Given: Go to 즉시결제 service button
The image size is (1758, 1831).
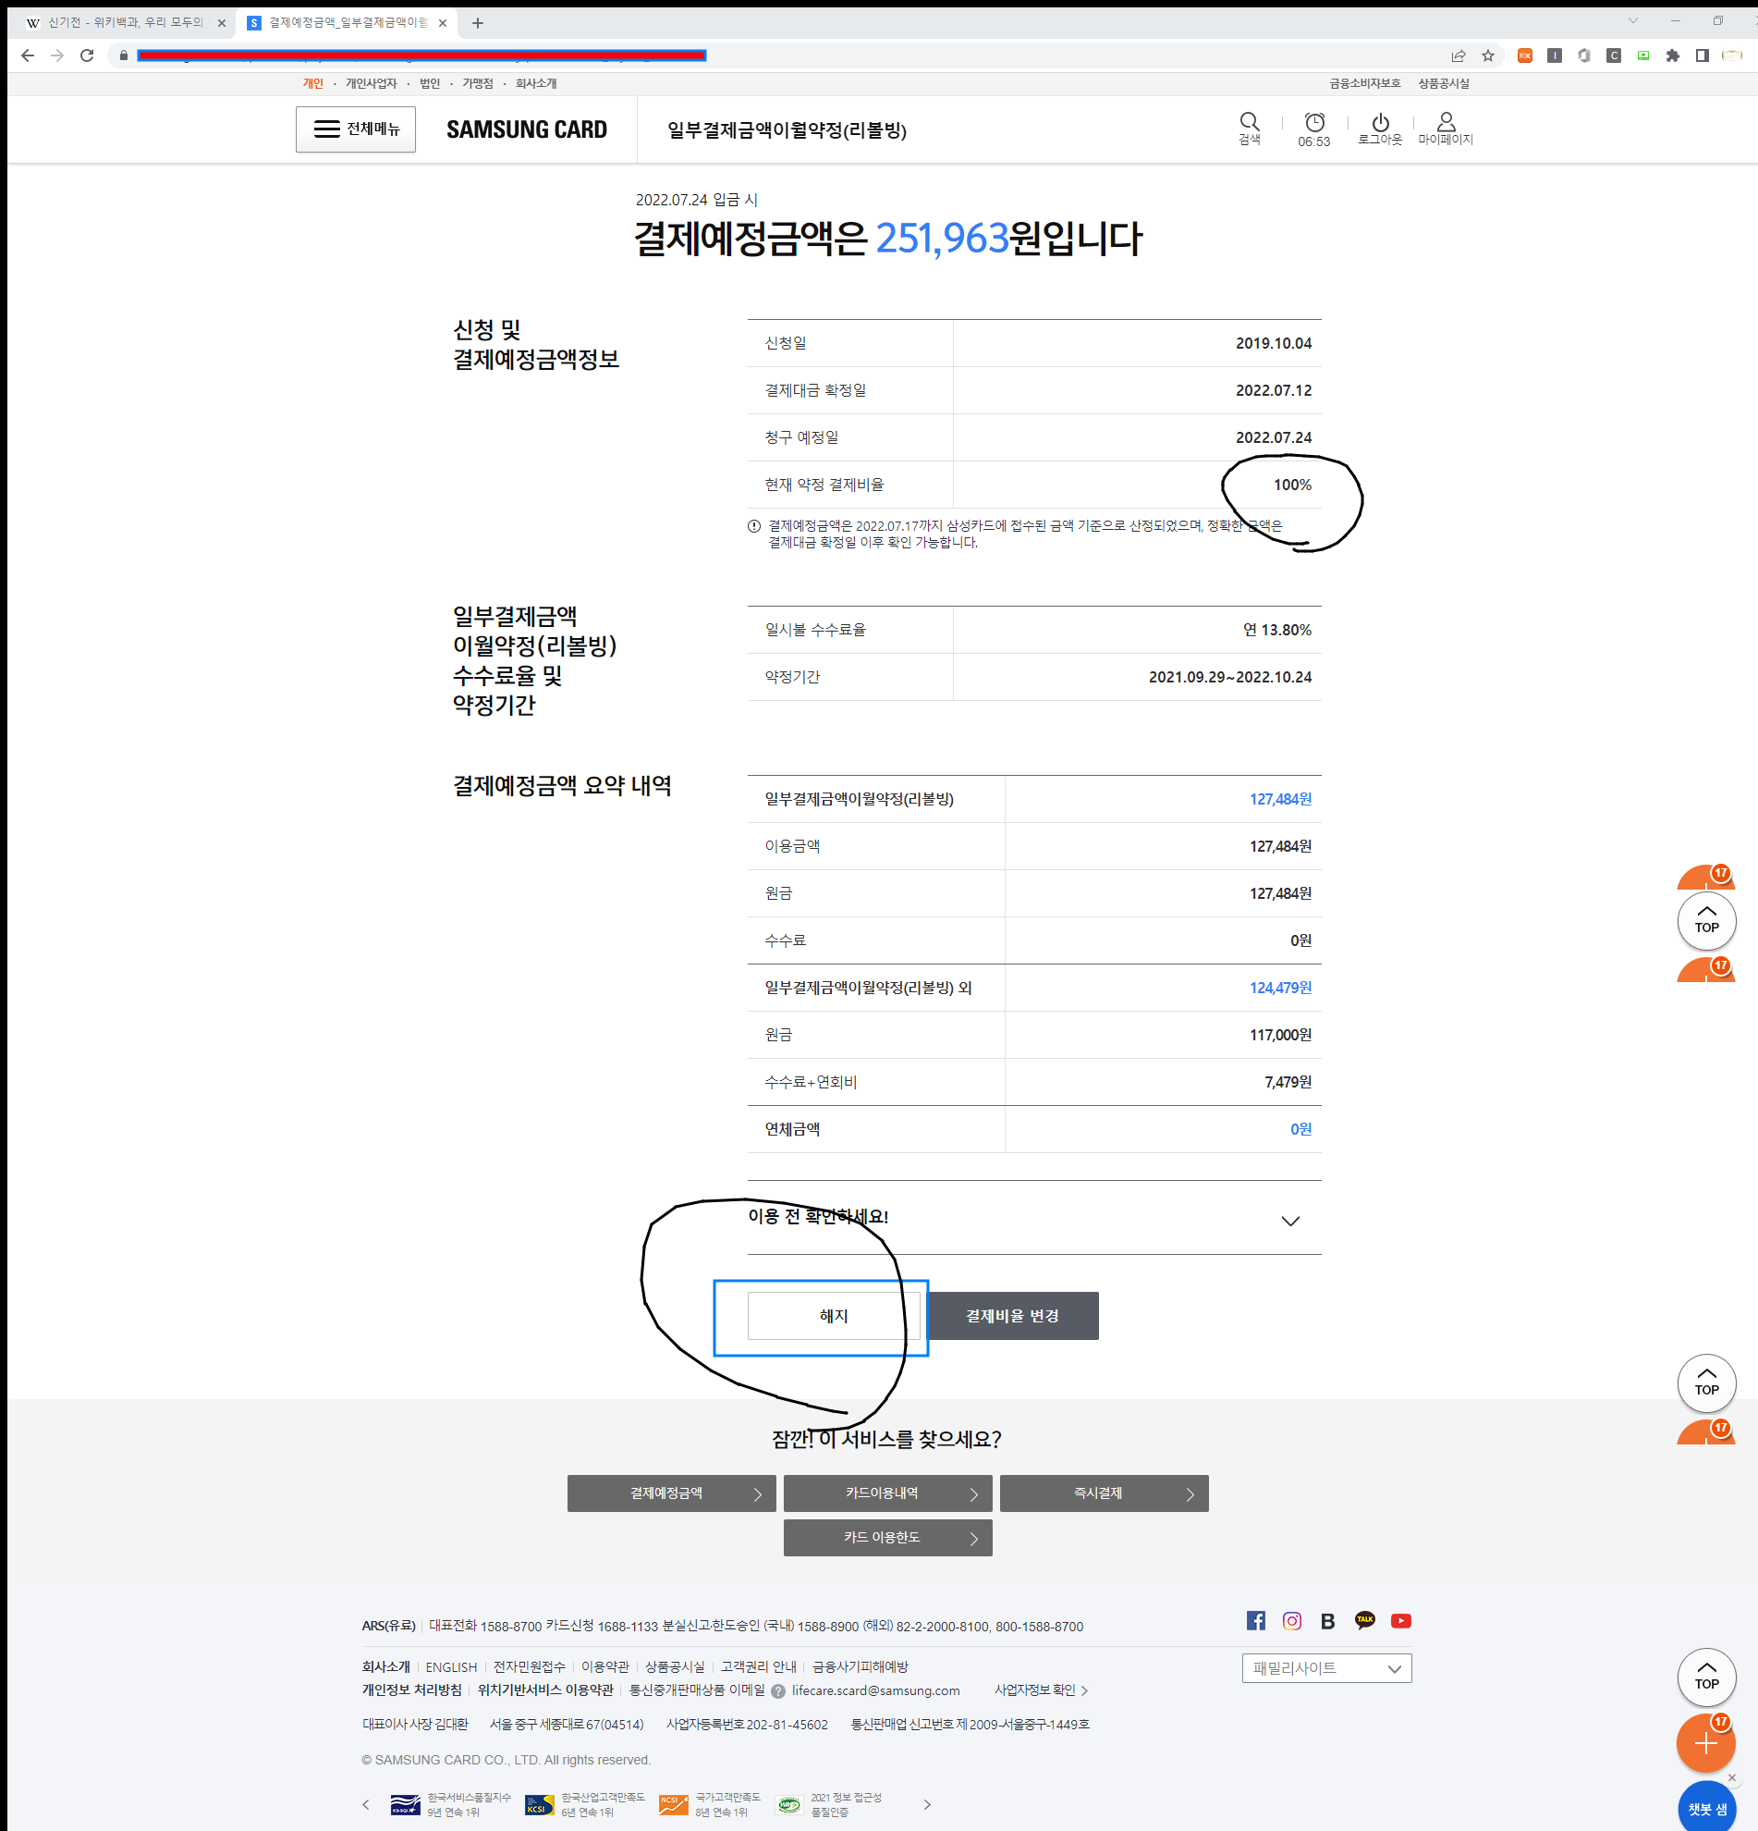Looking at the screenshot, I should (x=1104, y=1493).
